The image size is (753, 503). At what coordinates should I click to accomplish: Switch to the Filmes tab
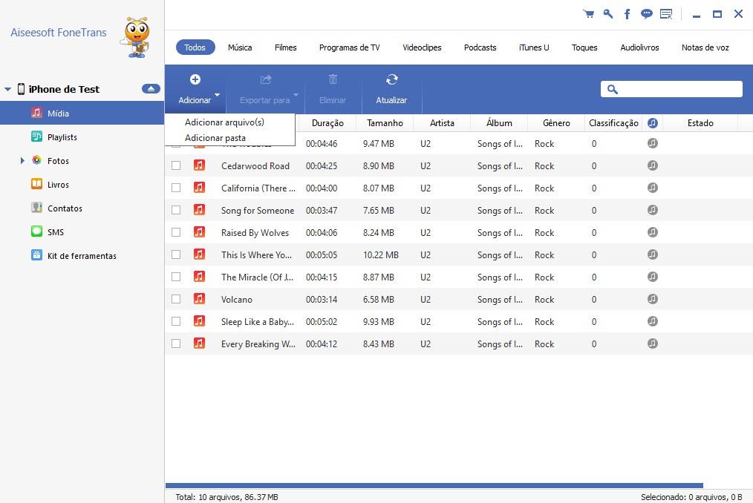click(285, 47)
